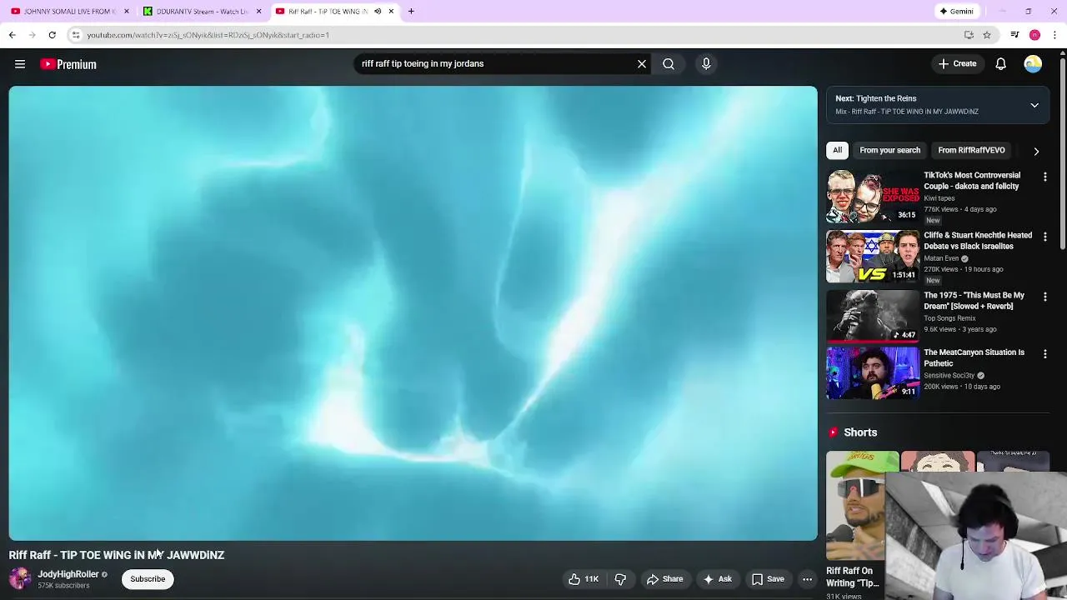The image size is (1067, 600).
Task: Open the Matan Even channel name
Action: 941,258
